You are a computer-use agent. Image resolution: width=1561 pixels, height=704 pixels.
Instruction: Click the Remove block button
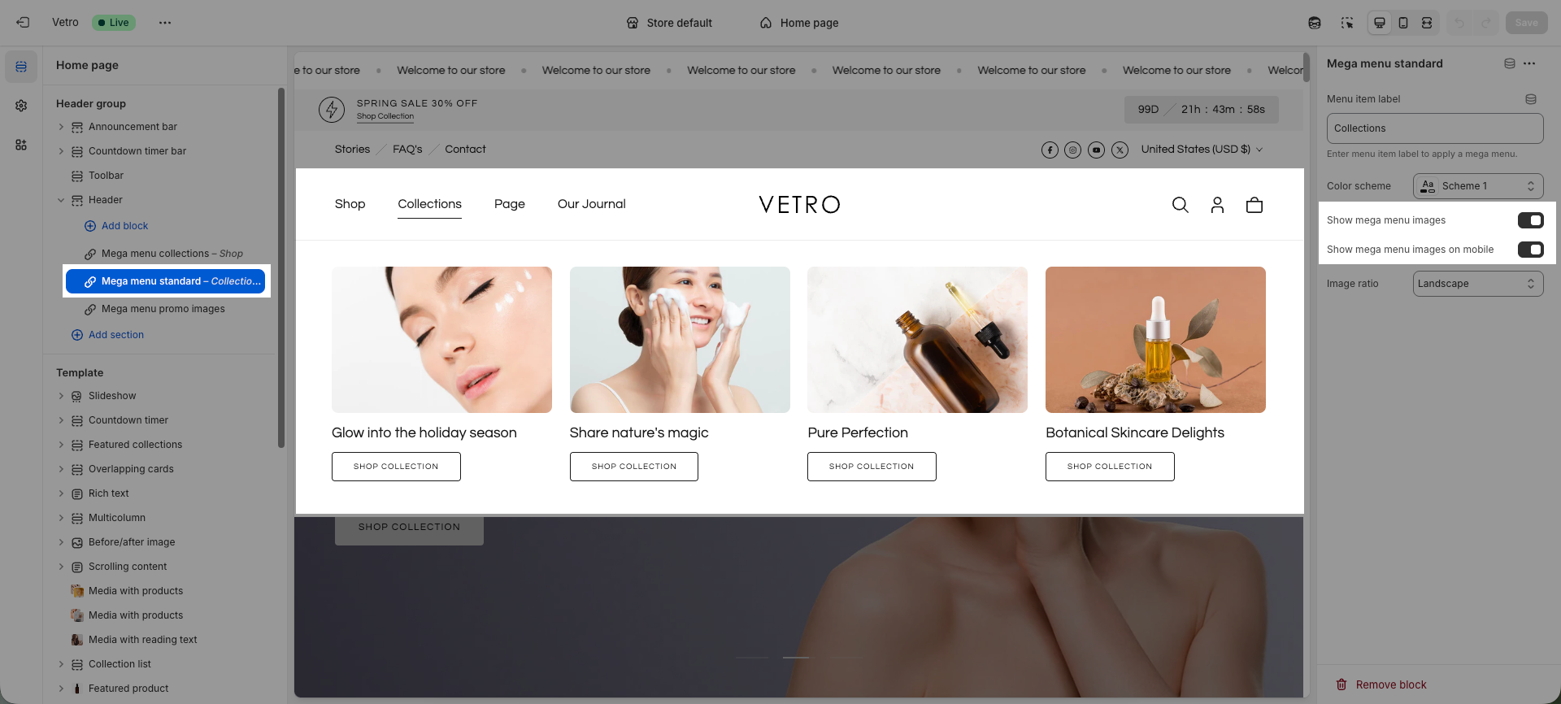tap(1381, 684)
